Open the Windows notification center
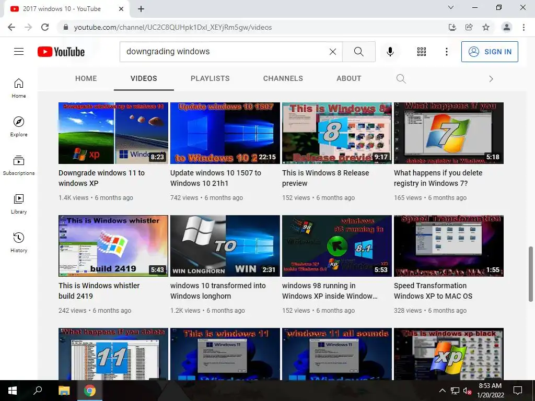 [x=518, y=391]
